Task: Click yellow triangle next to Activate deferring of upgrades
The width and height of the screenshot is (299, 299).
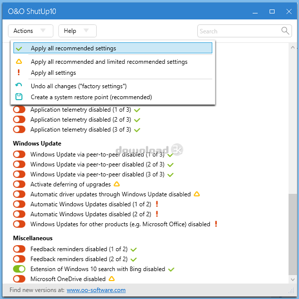Action: (117, 184)
